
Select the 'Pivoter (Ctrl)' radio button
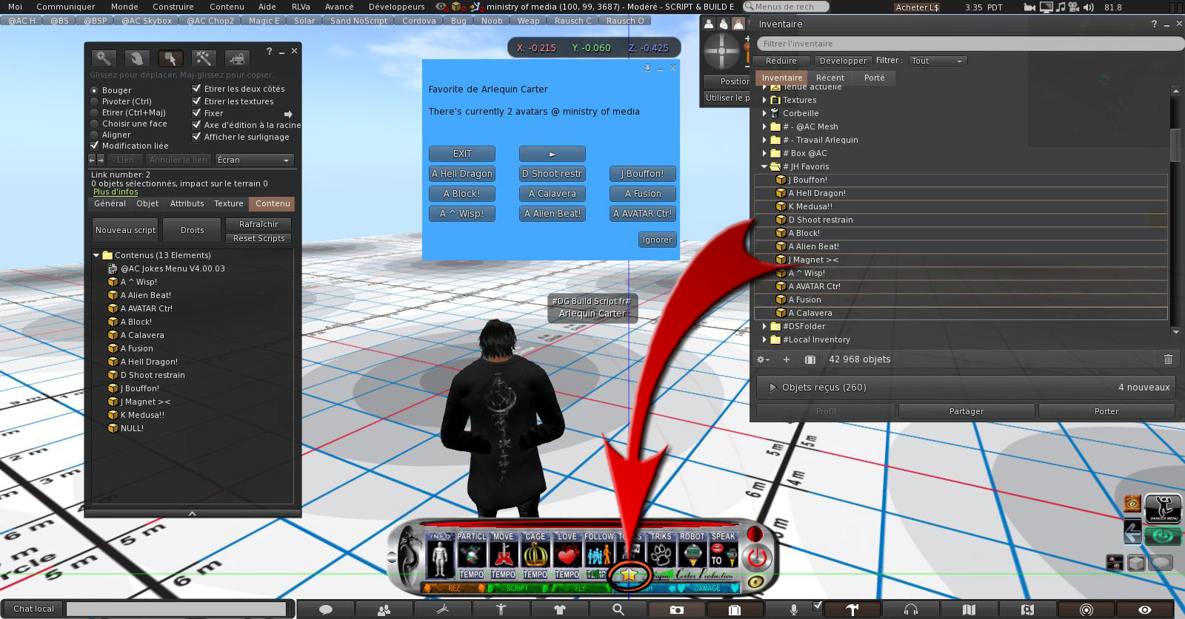tap(95, 102)
